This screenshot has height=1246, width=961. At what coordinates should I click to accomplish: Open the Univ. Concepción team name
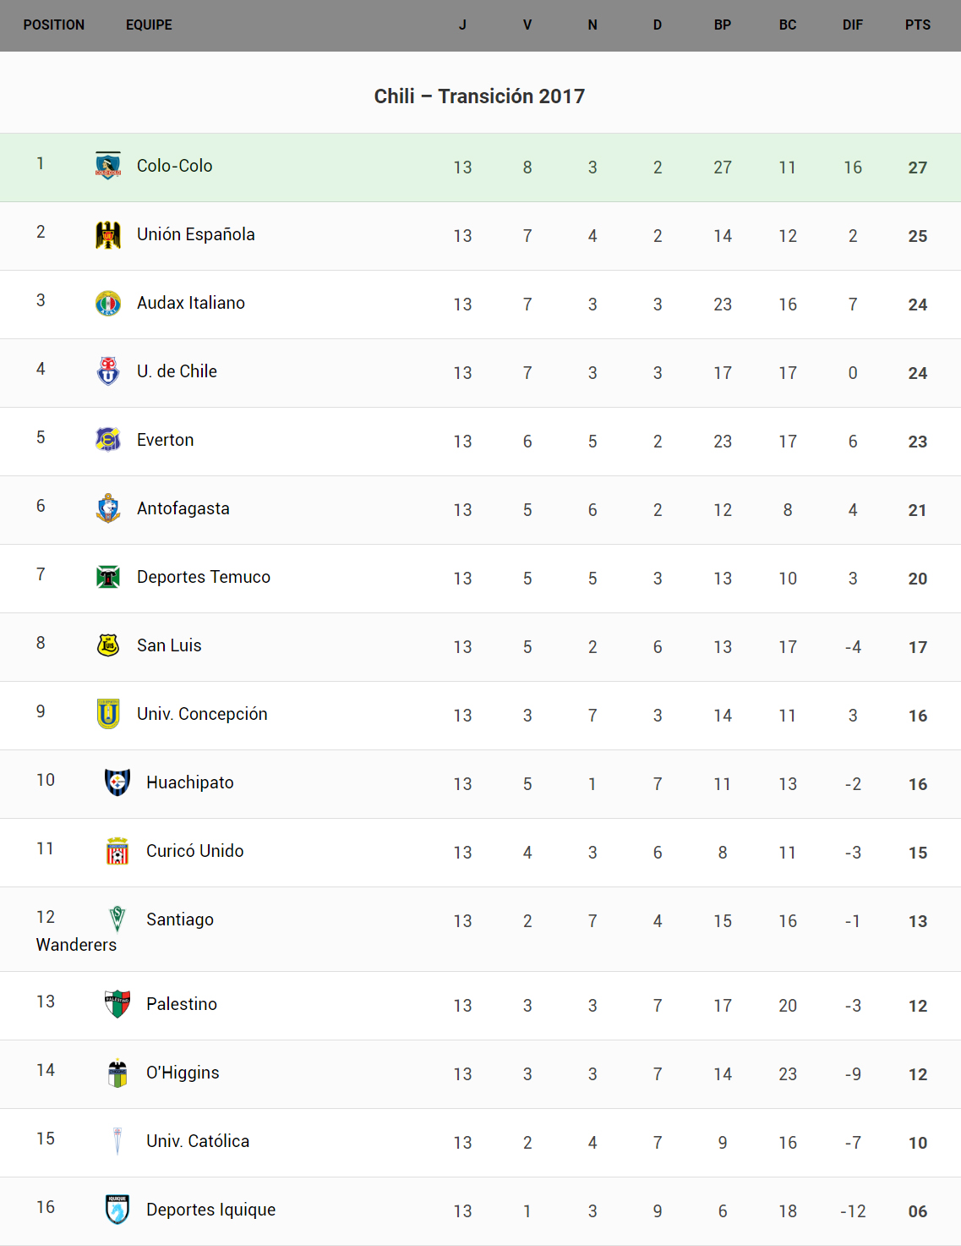[x=202, y=714]
